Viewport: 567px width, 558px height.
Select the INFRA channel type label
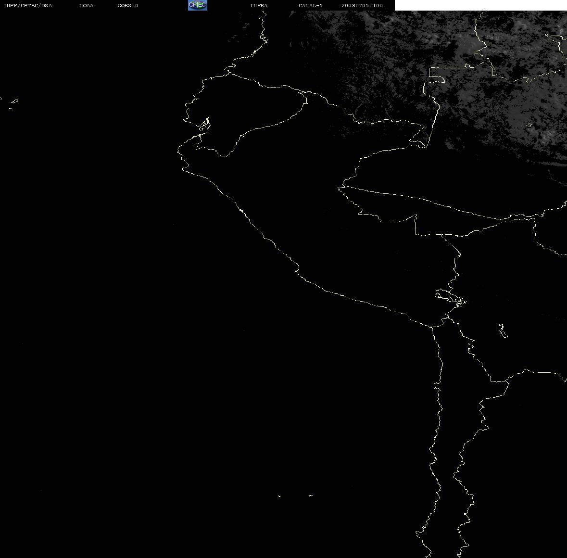point(259,5)
